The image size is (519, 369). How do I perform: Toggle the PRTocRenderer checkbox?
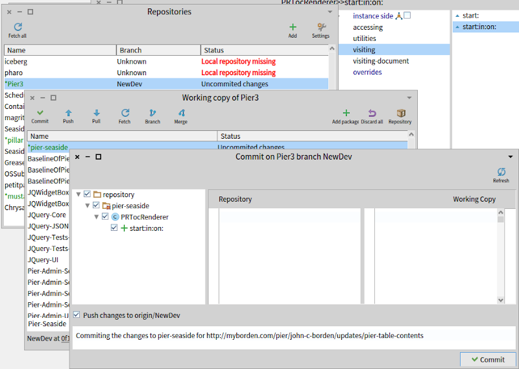(x=106, y=217)
